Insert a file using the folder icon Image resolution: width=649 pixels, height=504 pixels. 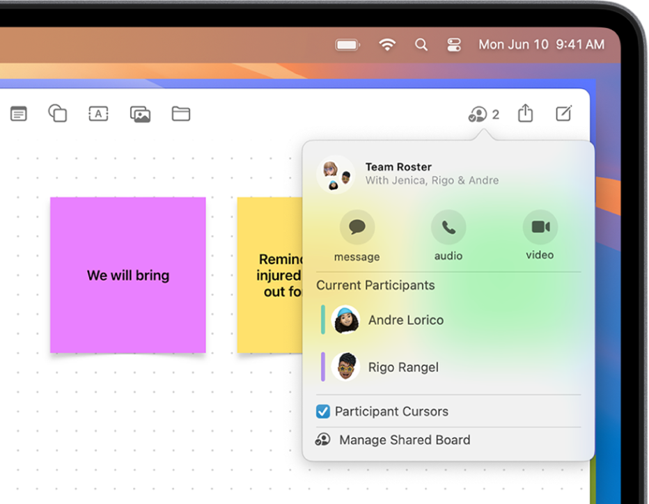tap(181, 113)
